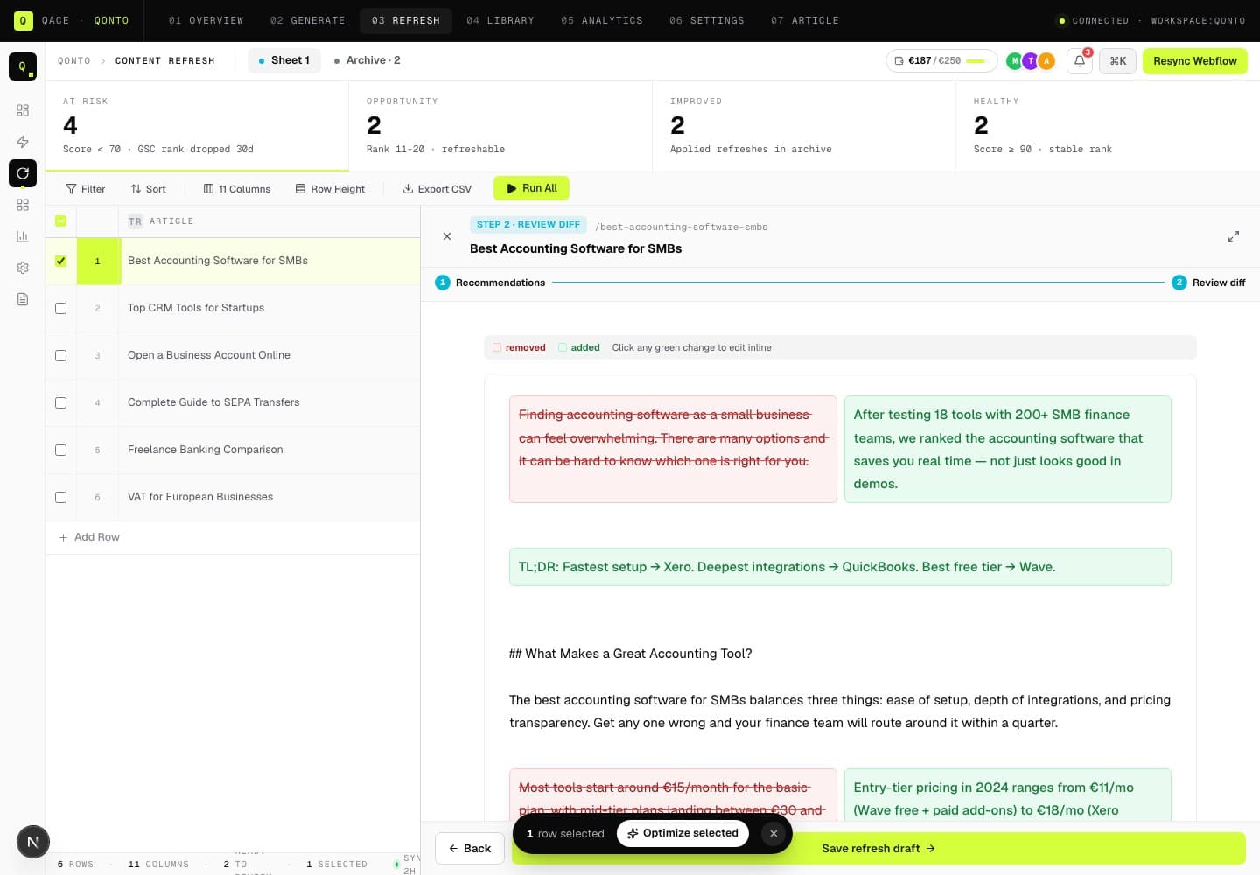Image resolution: width=1260 pixels, height=875 pixels.
Task: Open the Sort tool
Action: (x=148, y=189)
